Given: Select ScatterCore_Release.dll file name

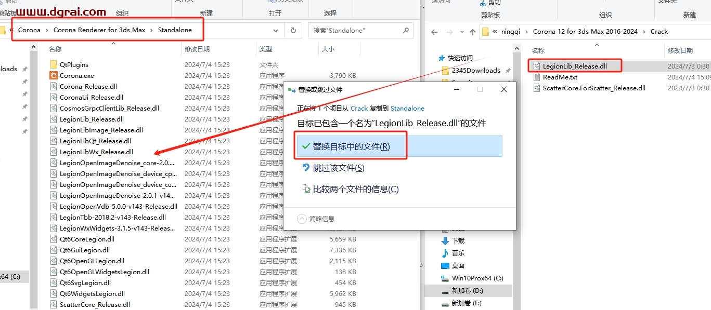Looking at the screenshot, I should click(95, 305).
